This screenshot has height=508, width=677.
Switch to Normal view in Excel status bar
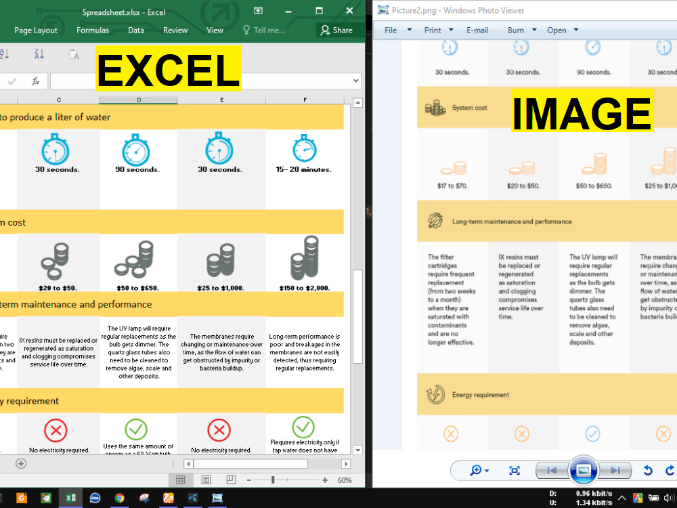[181, 480]
